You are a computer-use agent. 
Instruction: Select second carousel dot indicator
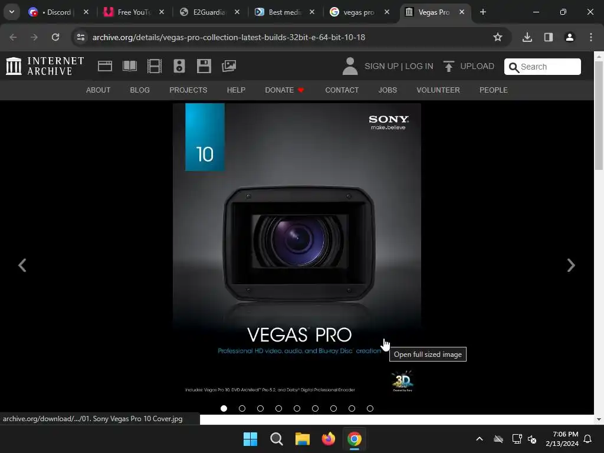coord(242,408)
